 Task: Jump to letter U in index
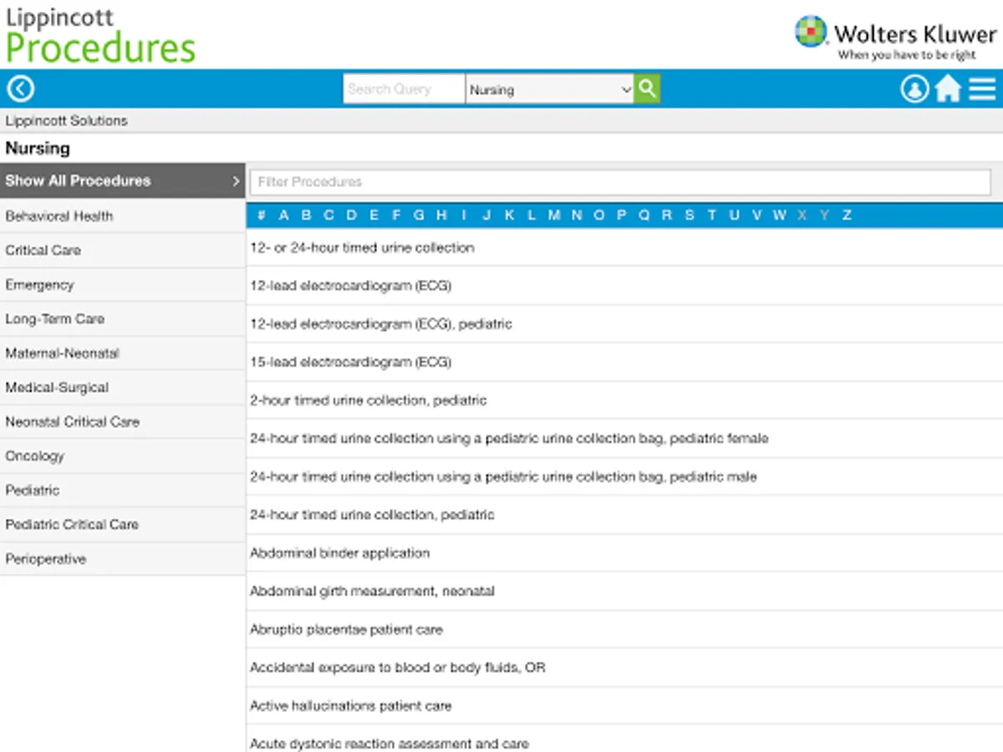(735, 215)
